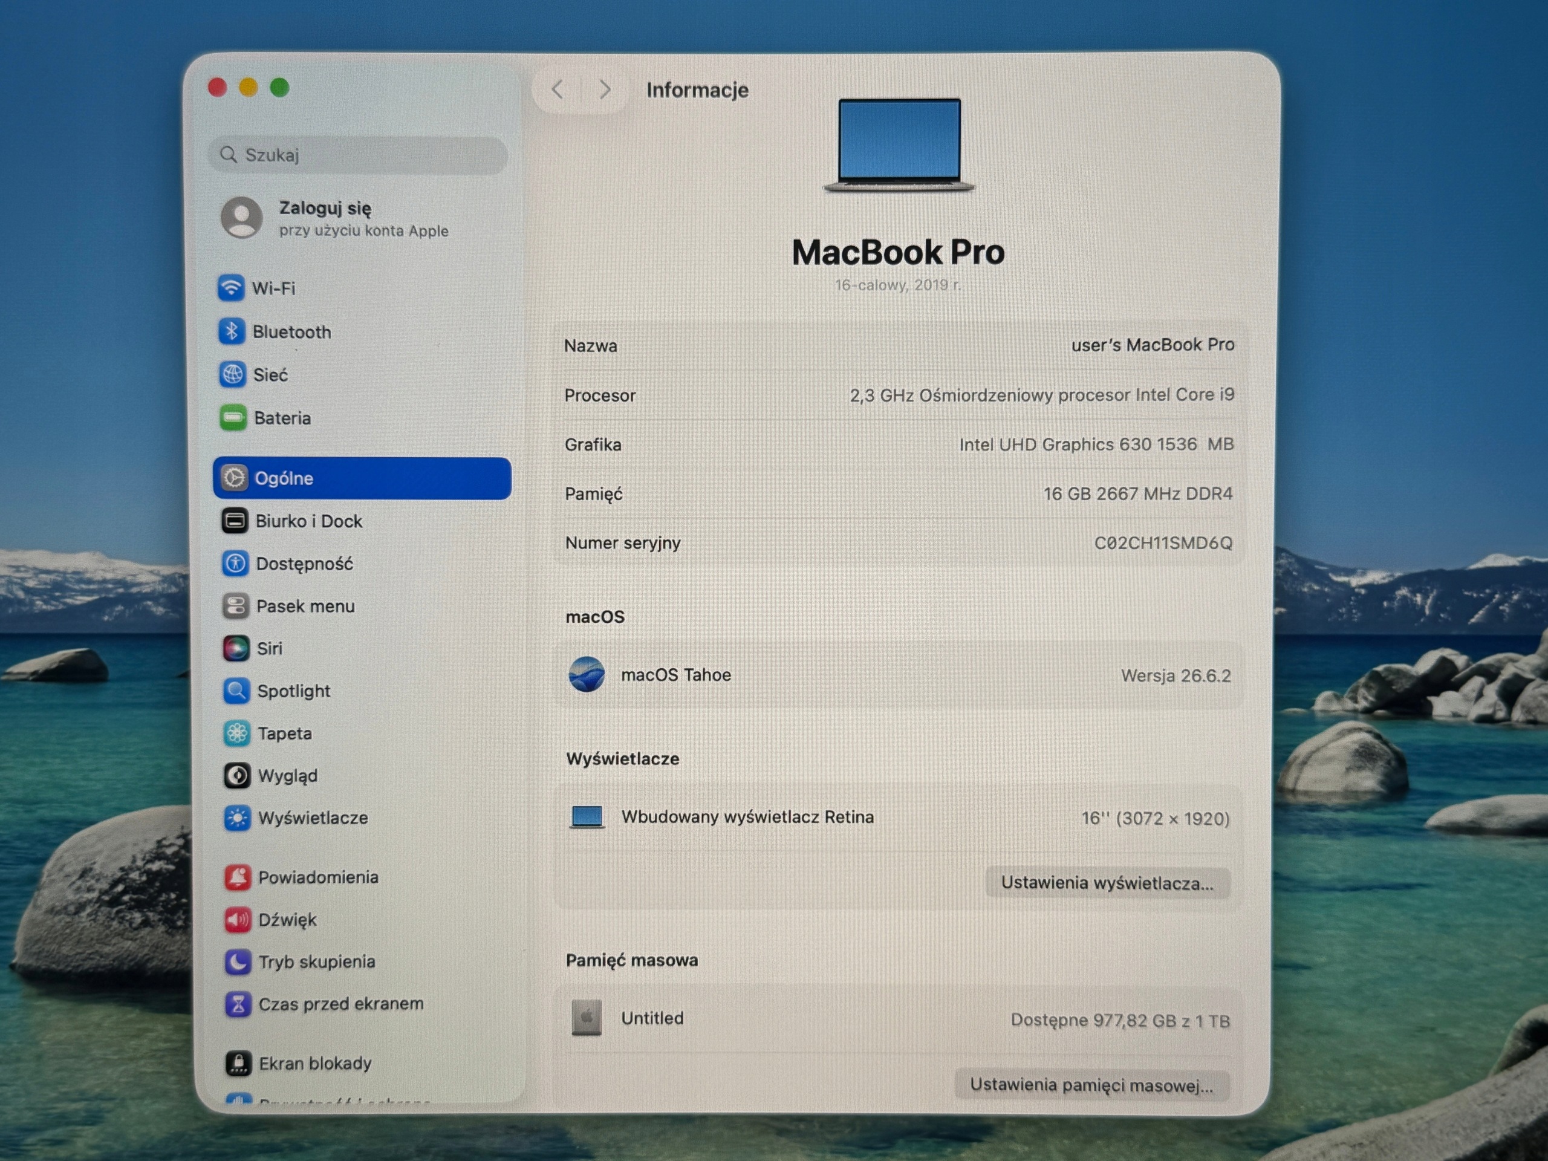Image resolution: width=1548 pixels, height=1161 pixels.
Task: Click the 16 GB 2667 MHz DDR4 value
Action: (1138, 493)
